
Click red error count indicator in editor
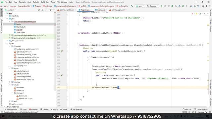pyautogui.click(x=193, y=14)
